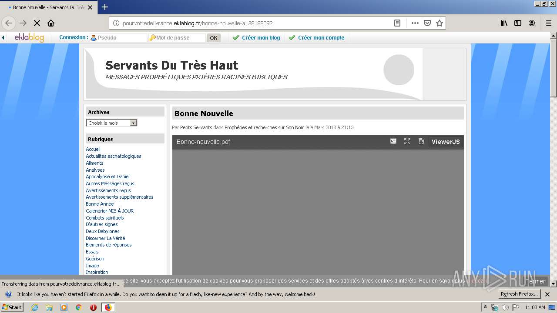The image size is (557, 313).
Task: Download Bonne-nouvelle.pdf from viewer
Action: 421,141
